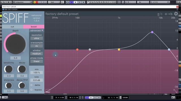Click the factory default preset name

(62, 14)
